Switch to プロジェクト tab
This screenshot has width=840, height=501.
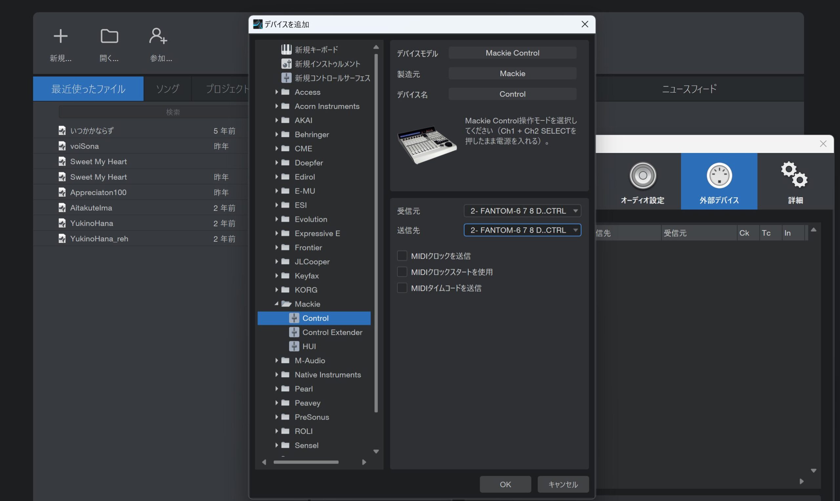click(x=220, y=89)
